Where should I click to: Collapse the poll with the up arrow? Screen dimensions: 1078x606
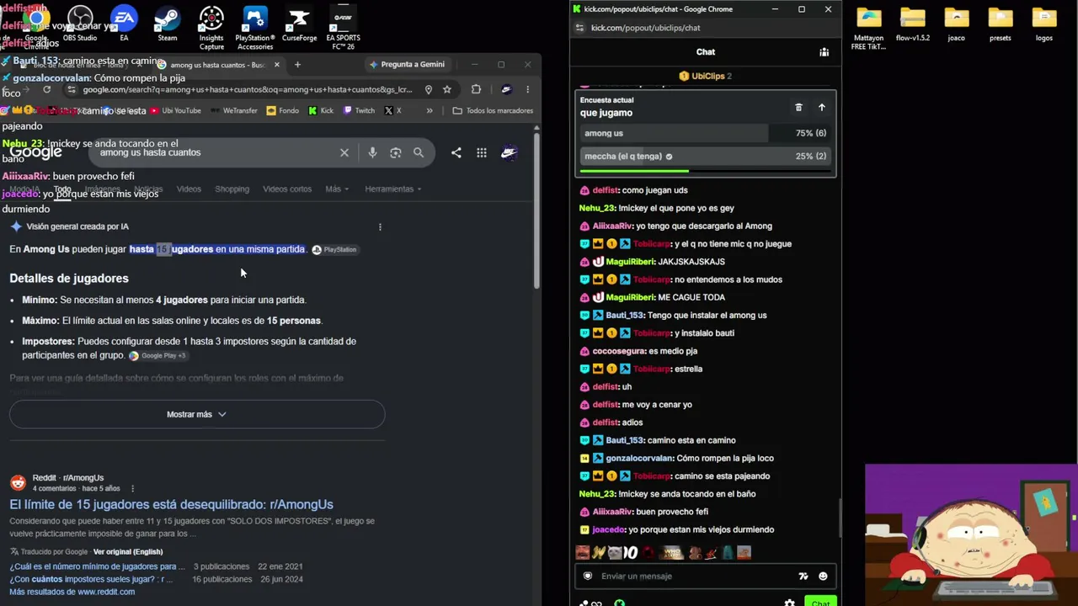click(822, 108)
